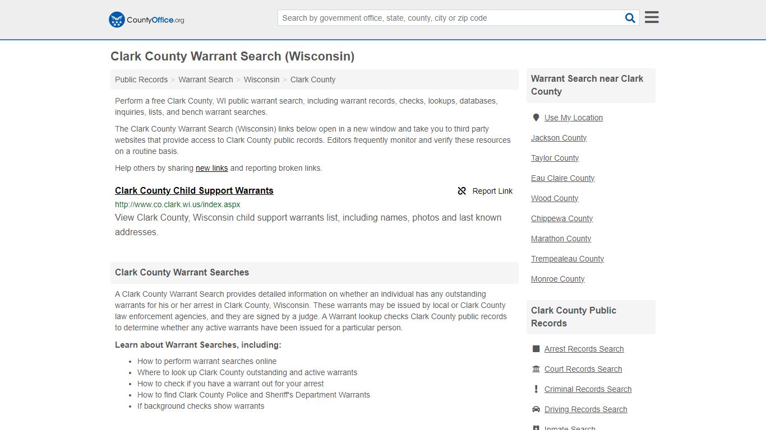Open Jackson County warrant search
This screenshot has height=430, width=766.
click(559, 138)
